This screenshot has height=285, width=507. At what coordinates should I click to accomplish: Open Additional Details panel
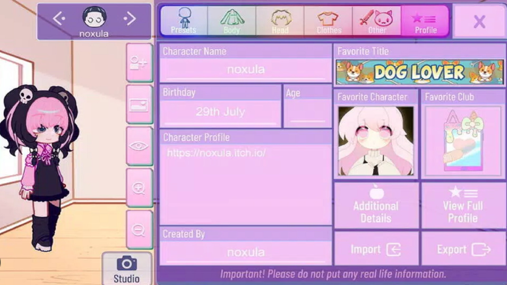point(375,205)
